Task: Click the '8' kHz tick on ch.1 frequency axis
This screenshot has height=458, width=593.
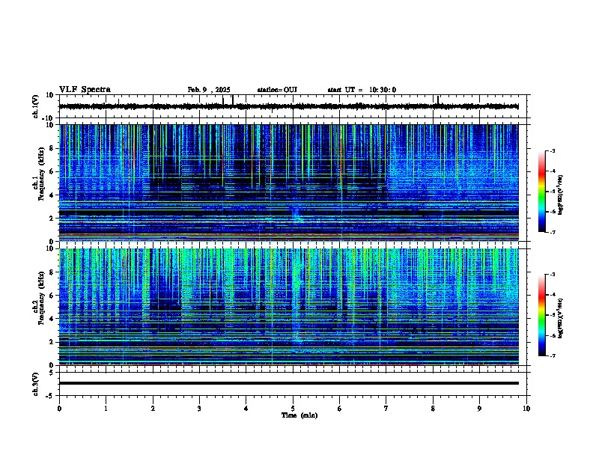Action: tap(52, 148)
